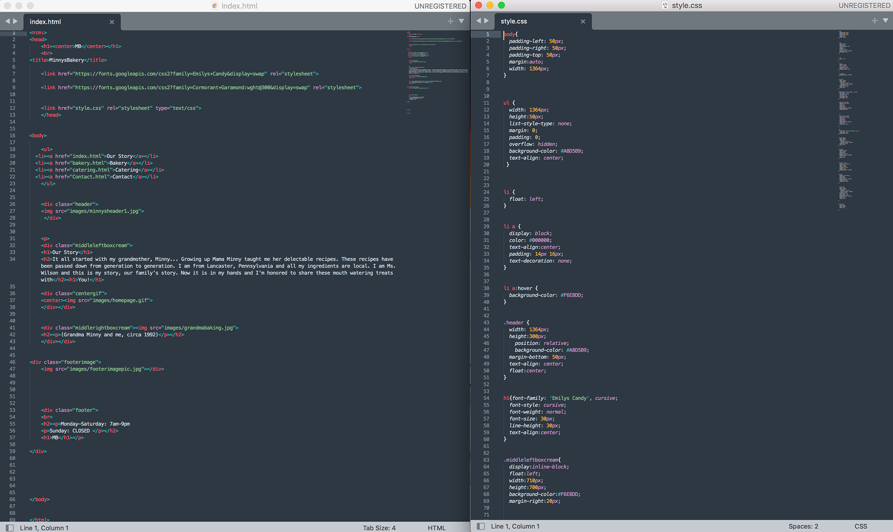Click #A8D5B9 value in ul rule

coord(572,151)
